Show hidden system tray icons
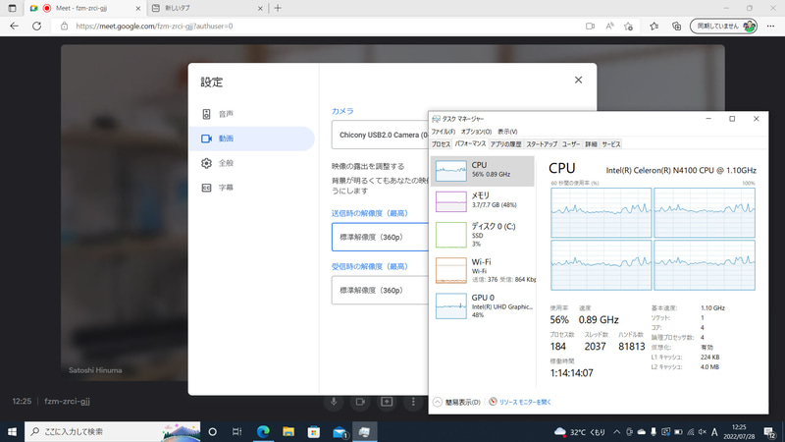This screenshot has width=785, height=442. pos(617,432)
